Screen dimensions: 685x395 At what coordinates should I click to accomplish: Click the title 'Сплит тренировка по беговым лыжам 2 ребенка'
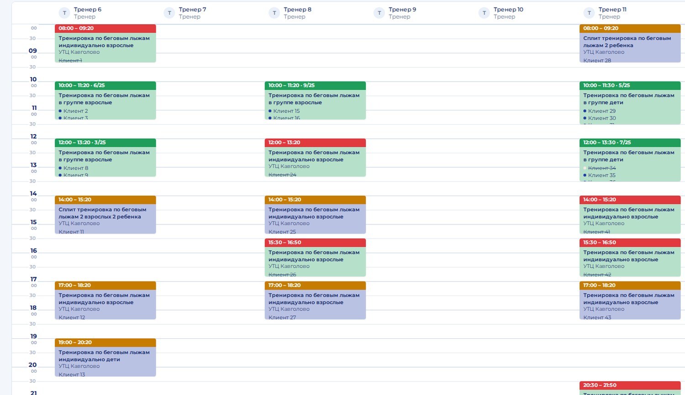coord(627,42)
